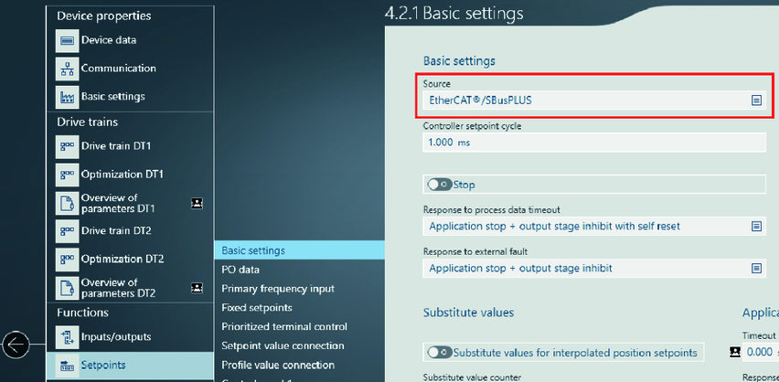Open the Source EtherCAT/SBusPLUS dropdown
The width and height of the screenshot is (779, 382).
point(756,101)
